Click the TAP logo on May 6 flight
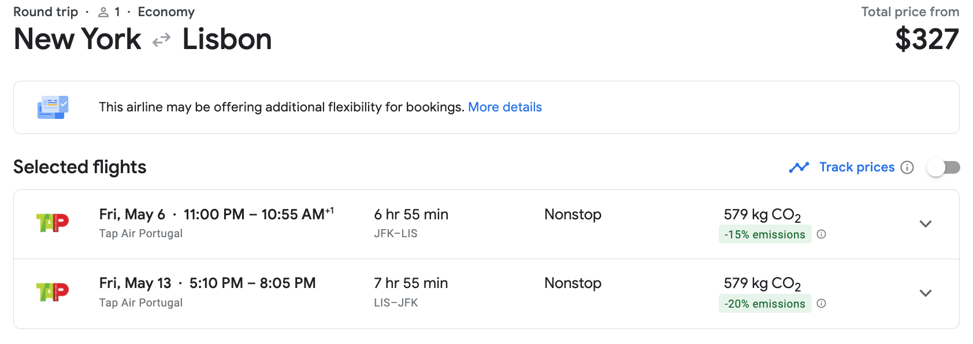This screenshot has height=344, width=973. [x=53, y=223]
